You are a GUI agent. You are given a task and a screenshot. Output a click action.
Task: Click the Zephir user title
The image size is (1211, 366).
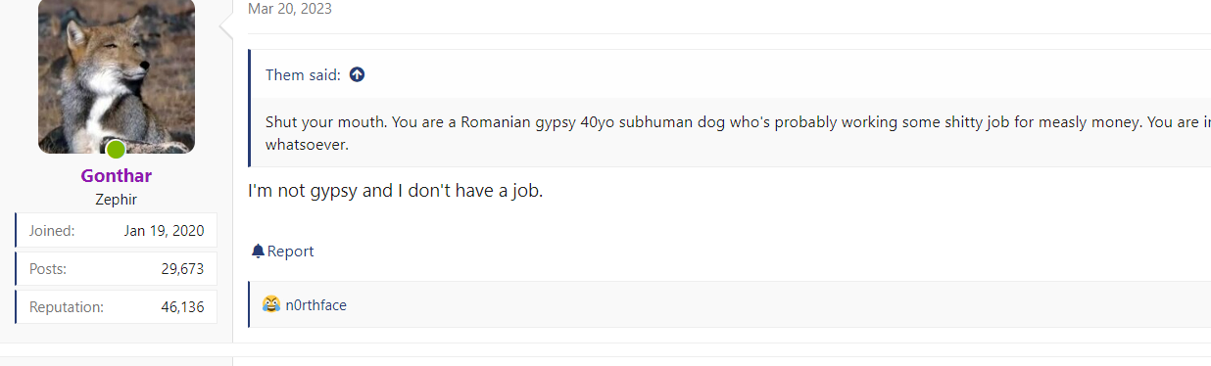point(117,199)
